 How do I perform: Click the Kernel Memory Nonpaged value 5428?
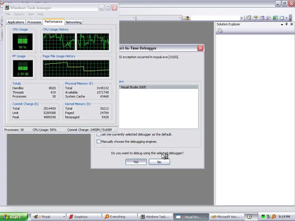point(105,117)
